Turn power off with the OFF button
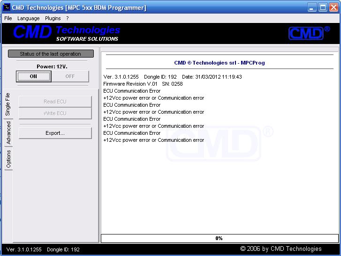This screenshot has width=341, height=256. 70,76
